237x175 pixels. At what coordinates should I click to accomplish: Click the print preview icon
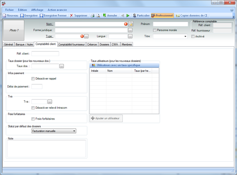[x=98, y=16]
